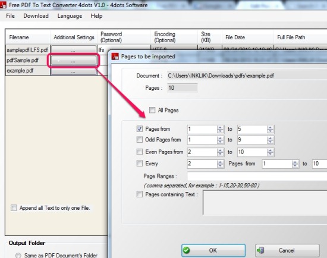Screen dimensions: 327x258
Task: Click the app icon in main title bar
Action: pos(3,5)
